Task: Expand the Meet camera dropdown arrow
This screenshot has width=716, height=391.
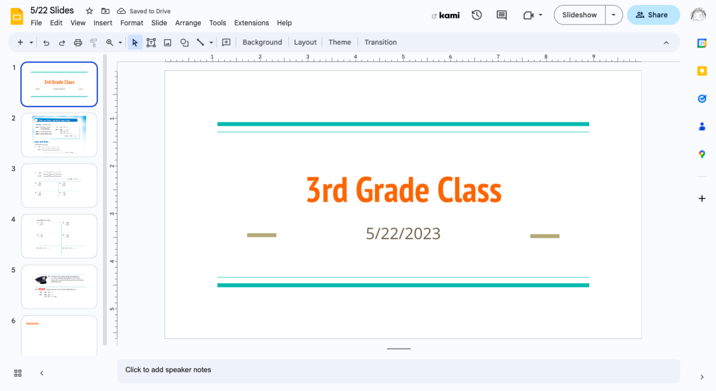Action: (x=540, y=15)
